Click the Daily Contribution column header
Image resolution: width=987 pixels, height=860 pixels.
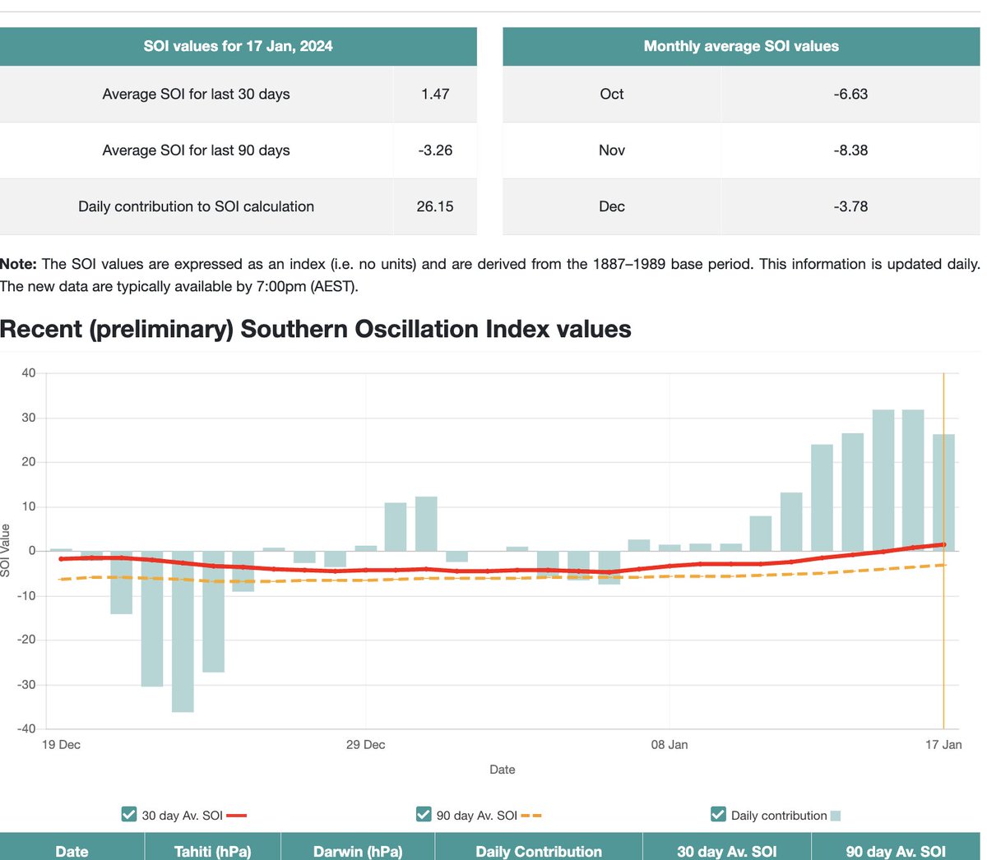tap(539, 847)
